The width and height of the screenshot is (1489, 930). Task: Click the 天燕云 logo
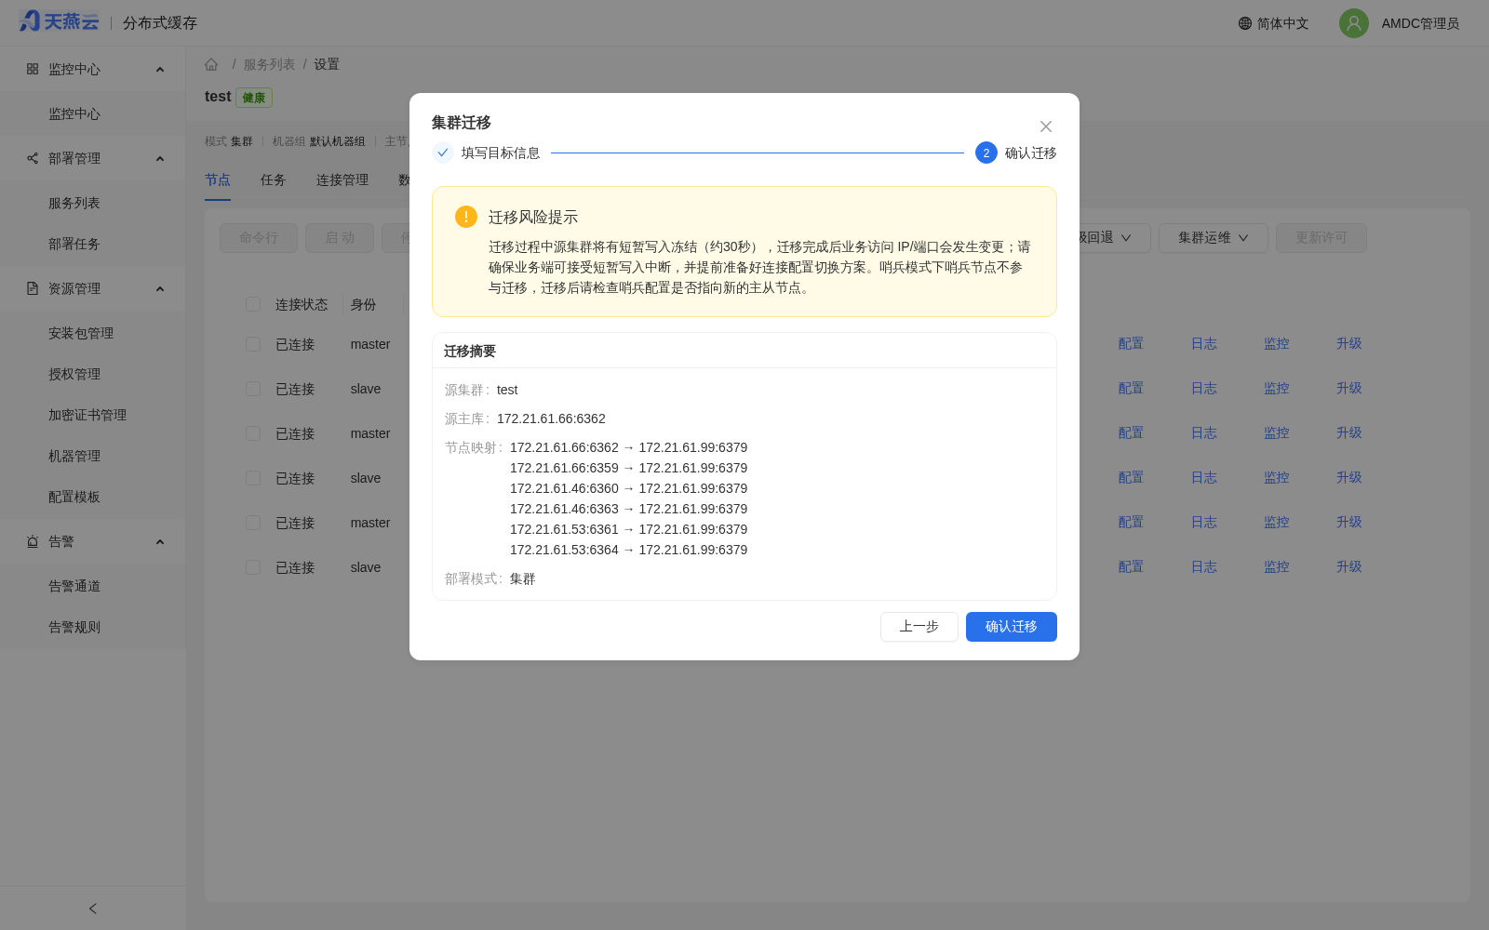point(59,21)
